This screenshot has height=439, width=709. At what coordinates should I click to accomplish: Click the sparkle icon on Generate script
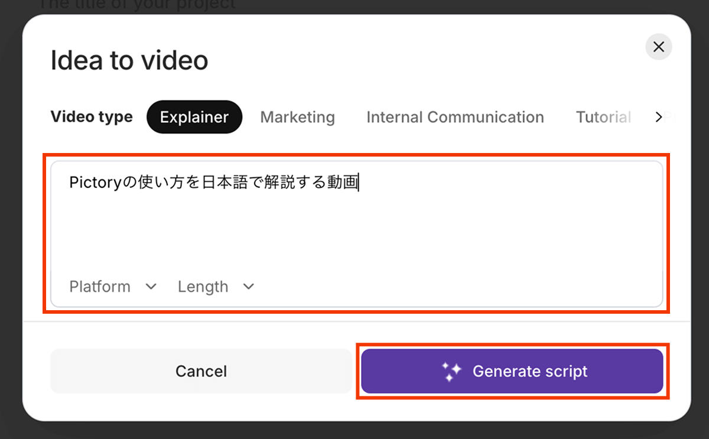pos(452,372)
